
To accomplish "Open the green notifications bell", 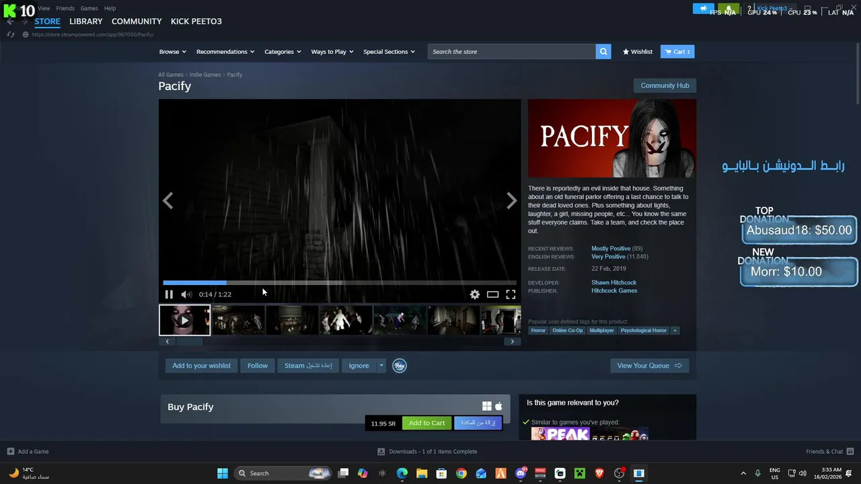I will (x=728, y=9).
